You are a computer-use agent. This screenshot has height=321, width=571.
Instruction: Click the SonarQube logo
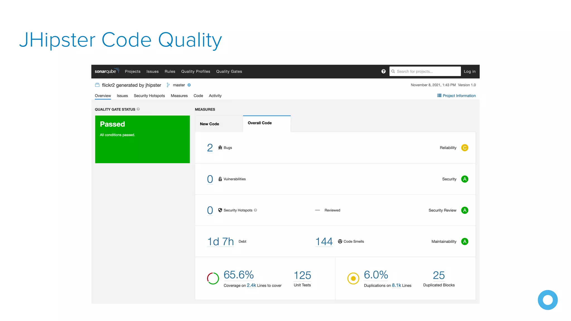coord(107,71)
